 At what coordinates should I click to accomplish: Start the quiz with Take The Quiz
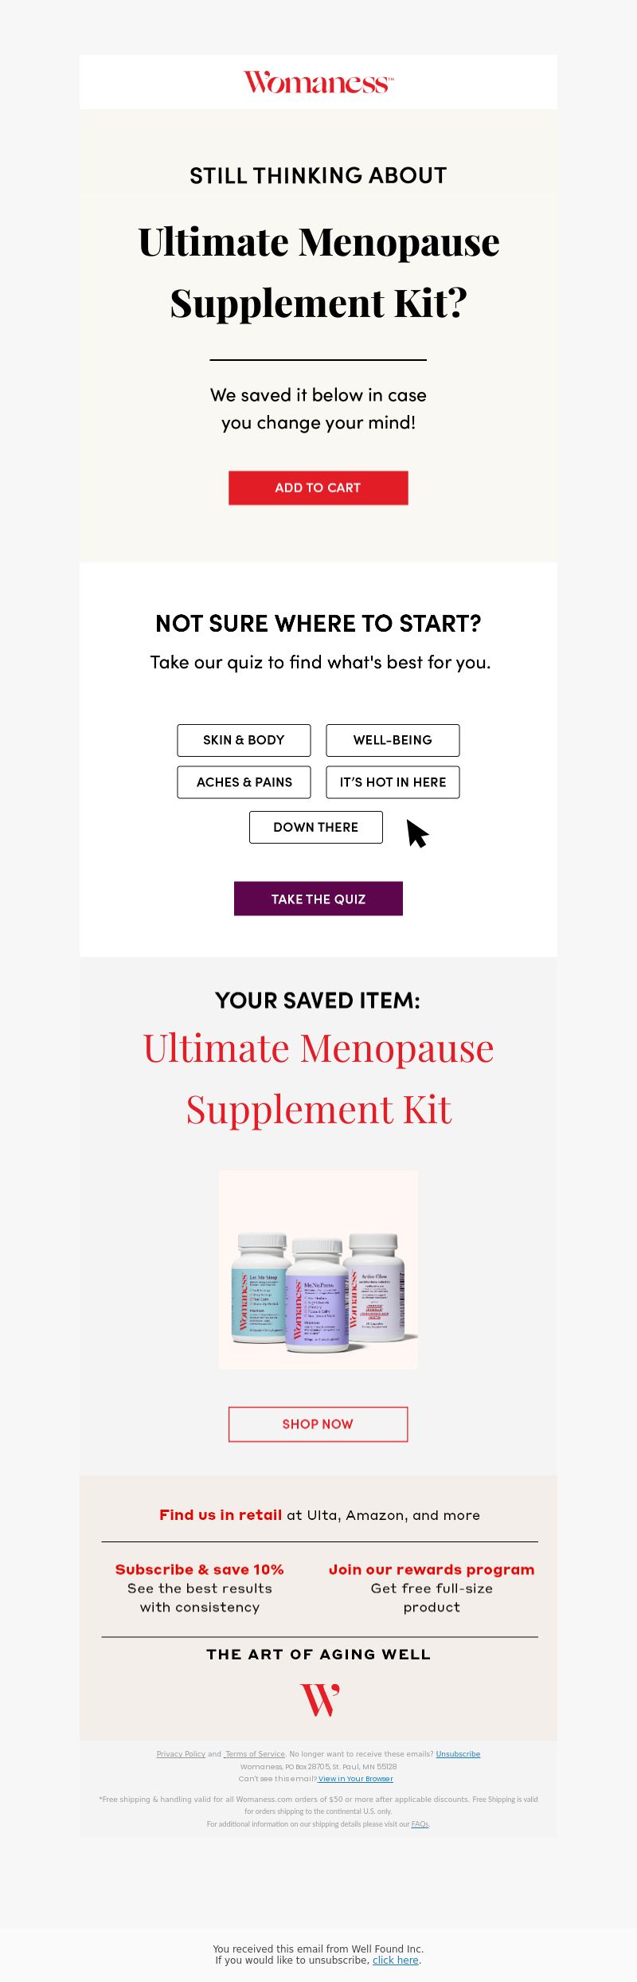(x=318, y=899)
